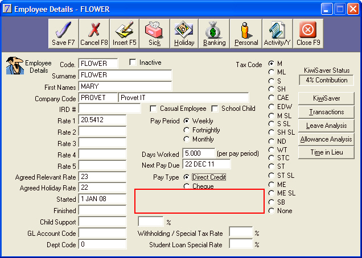Click the GL Account Code field
Screen dimensions: 362x258
pos(102,232)
